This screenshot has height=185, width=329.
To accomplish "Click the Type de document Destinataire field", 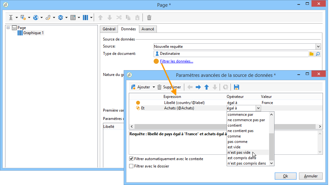I will (231, 54).
